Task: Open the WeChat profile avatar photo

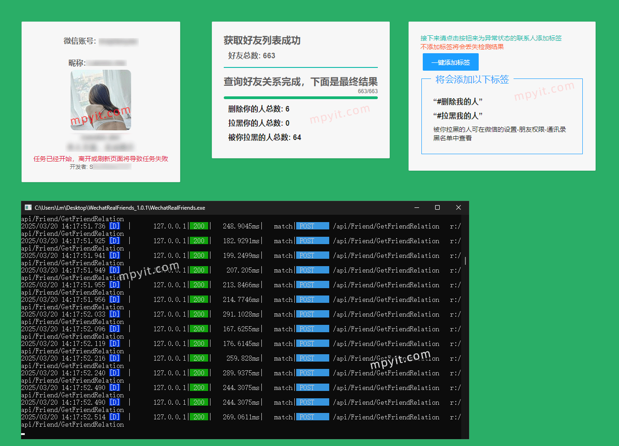Action: click(x=101, y=100)
